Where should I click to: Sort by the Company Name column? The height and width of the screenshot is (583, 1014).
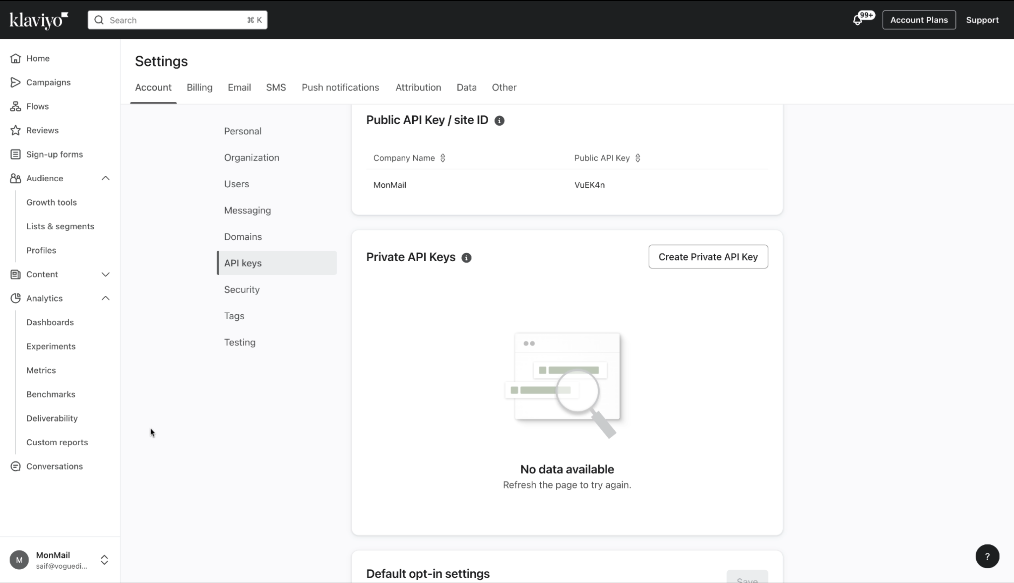[x=442, y=158]
